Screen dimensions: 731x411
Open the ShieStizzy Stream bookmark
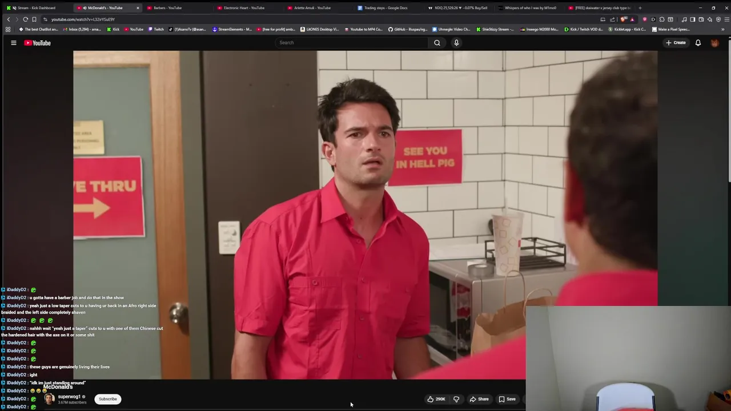point(495,29)
